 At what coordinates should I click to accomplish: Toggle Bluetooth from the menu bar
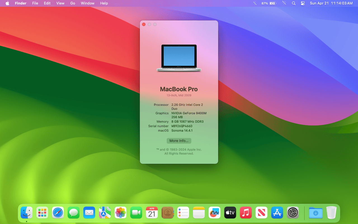coord(255,3)
